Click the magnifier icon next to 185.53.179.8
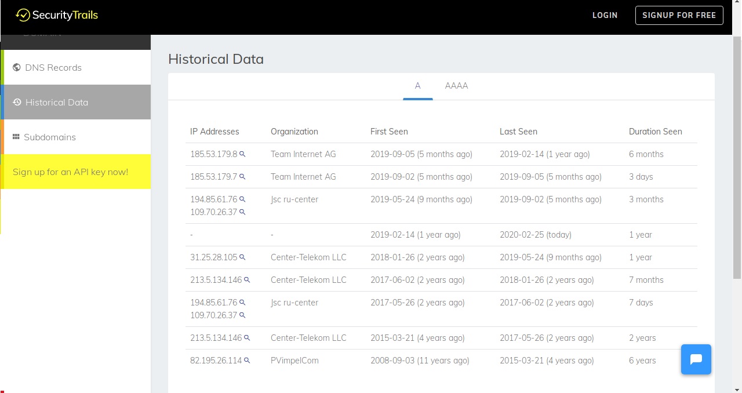The height and width of the screenshot is (393, 742). [x=243, y=154]
